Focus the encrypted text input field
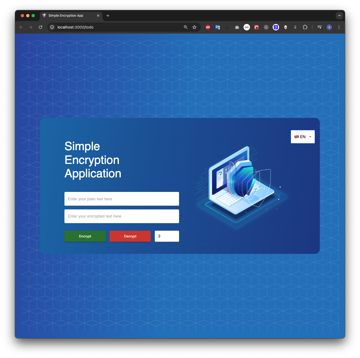Screen dimensions: 360x358 pyautogui.click(x=122, y=216)
